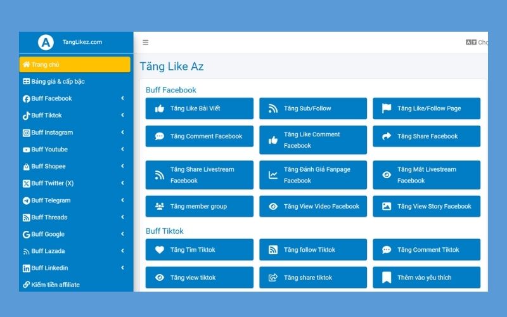507x317 pixels.
Task: Open Tăng Share Facebook text label
Action: 427,136
